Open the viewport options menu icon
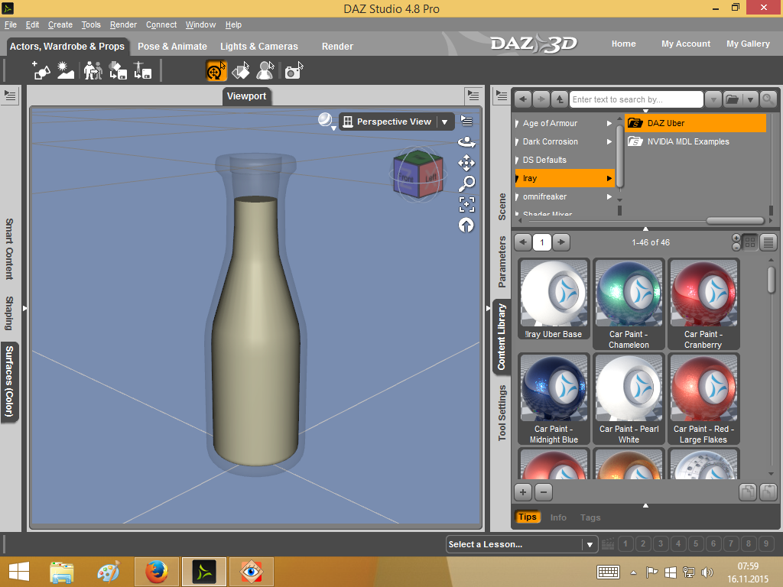Image resolution: width=783 pixels, height=587 pixels. point(466,121)
